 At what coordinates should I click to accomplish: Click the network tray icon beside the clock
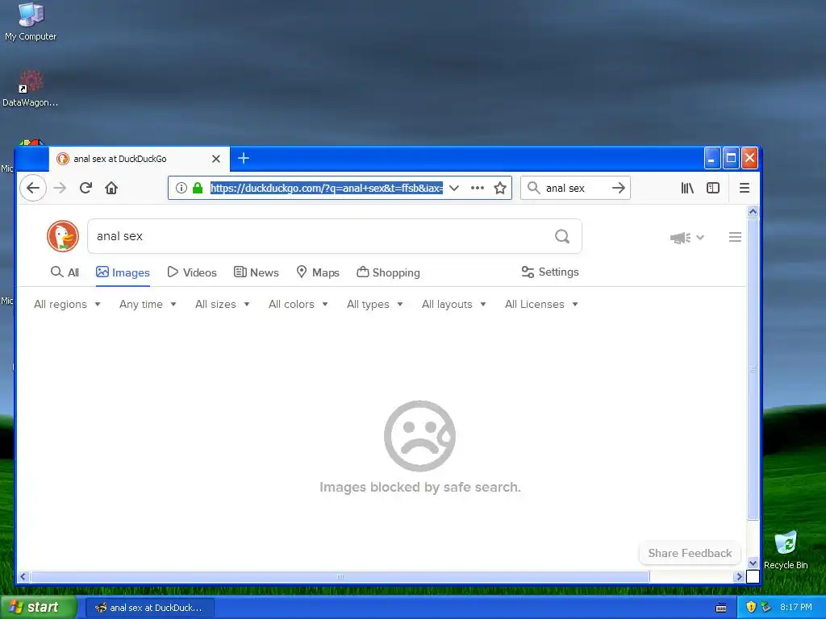[766, 607]
